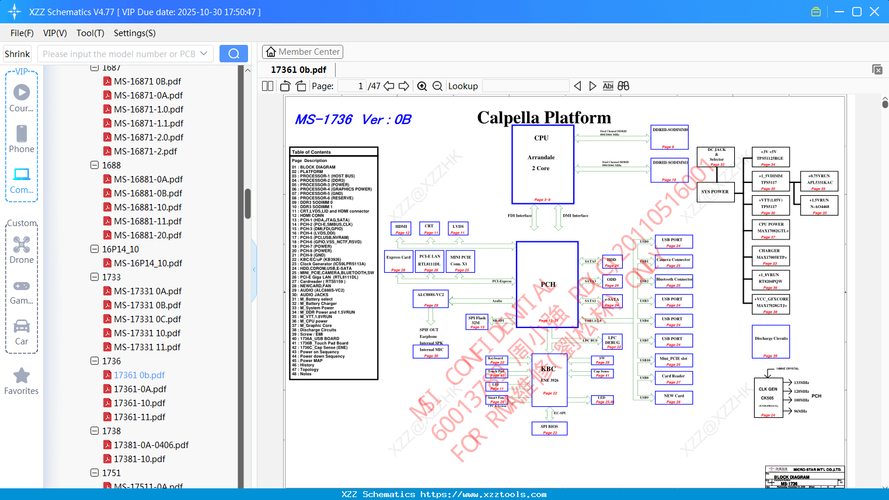Image resolution: width=889 pixels, height=500 pixels.
Task: Open MS-17331 11.pdf
Action: tap(147, 347)
